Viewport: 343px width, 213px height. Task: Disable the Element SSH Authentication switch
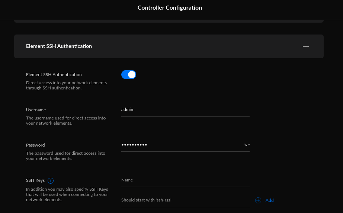[x=129, y=75]
